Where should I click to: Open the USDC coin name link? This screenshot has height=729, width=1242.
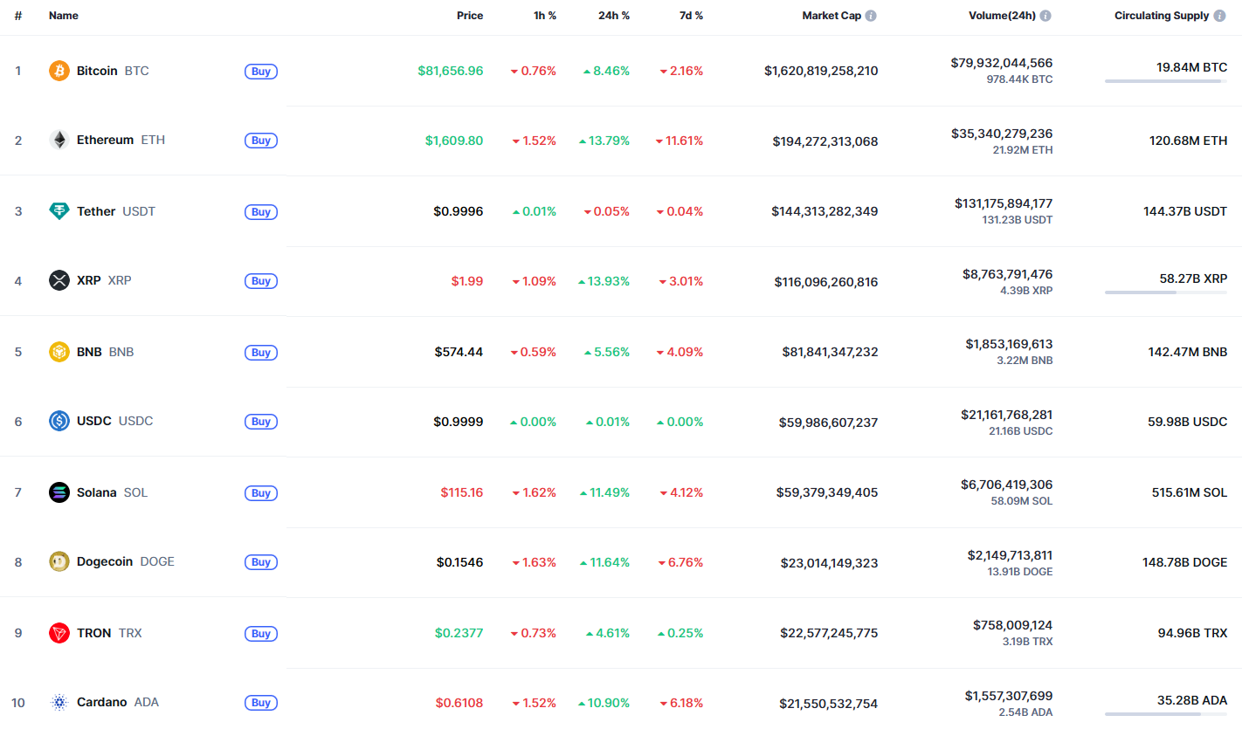point(94,421)
